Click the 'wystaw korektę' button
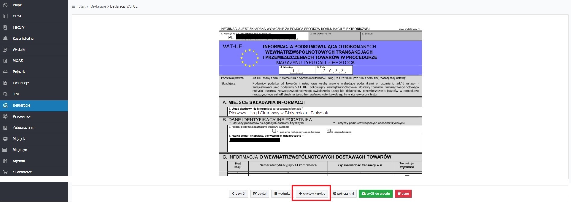Screen dimensions: 571x202 (x=312, y=194)
